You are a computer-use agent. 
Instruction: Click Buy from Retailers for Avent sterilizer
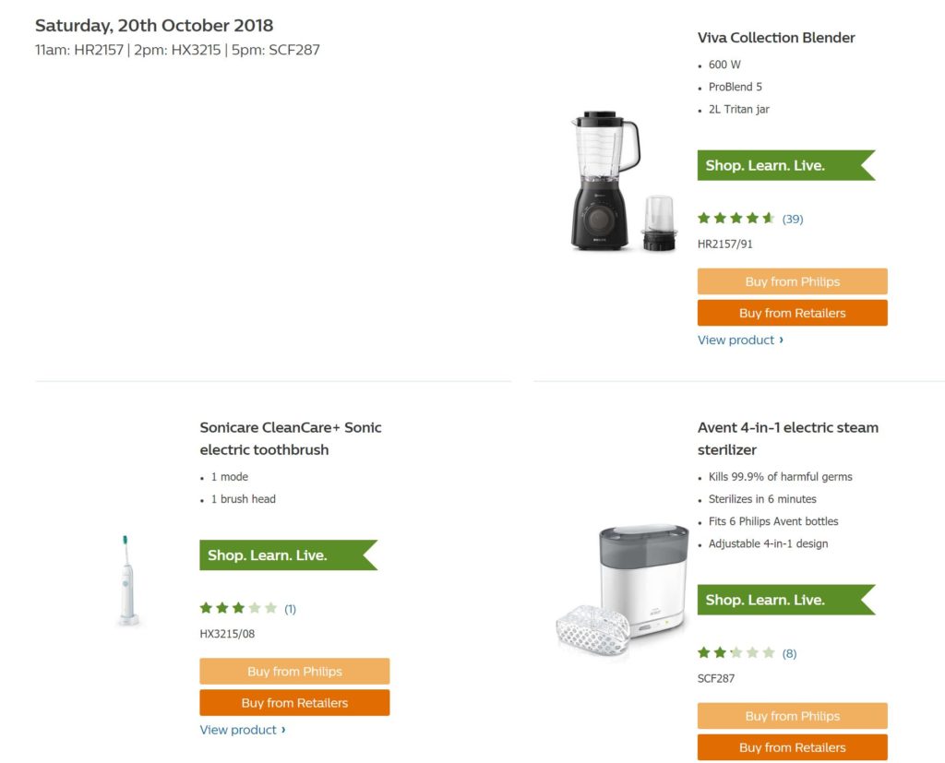tap(792, 747)
